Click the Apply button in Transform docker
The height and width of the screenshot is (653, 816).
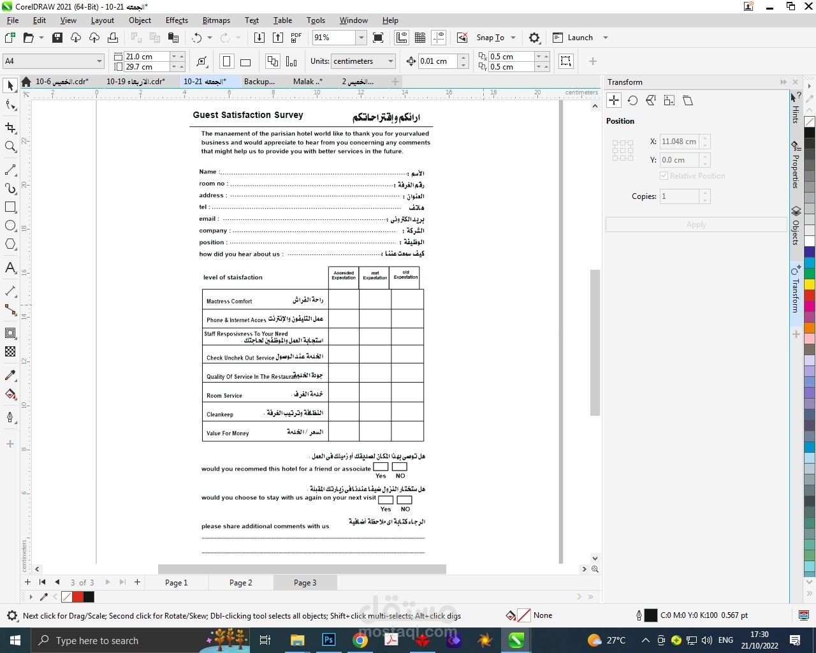click(x=696, y=224)
